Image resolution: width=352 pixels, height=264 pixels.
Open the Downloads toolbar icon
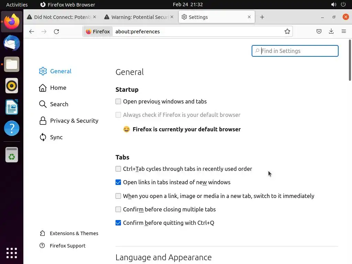(x=331, y=32)
